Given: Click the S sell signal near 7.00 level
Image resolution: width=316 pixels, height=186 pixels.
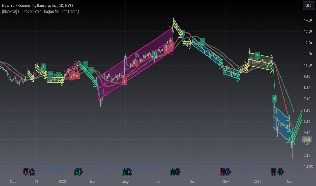Looking at the screenshot, I should (x=274, y=99).
